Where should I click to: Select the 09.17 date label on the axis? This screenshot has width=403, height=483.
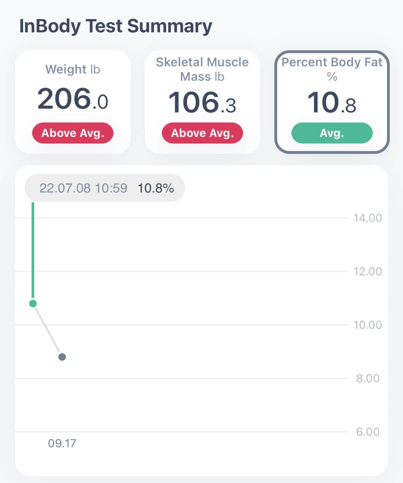(x=62, y=443)
